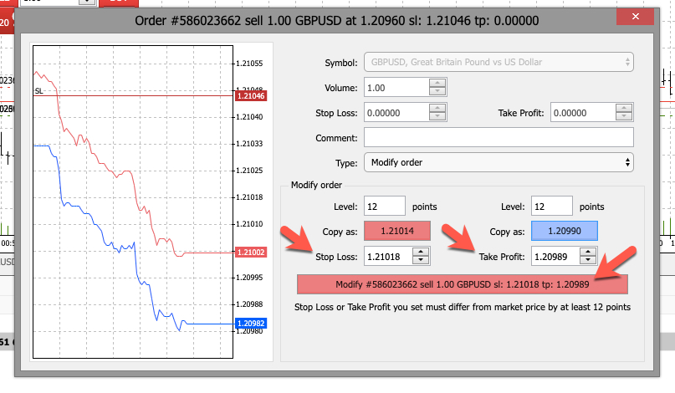Image resolution: width=675 pixels, height=393 pixels.
Task: Increase the top Stop Loss 0.00000 value
Action: point(437,109)
